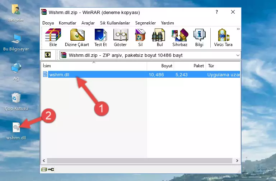
Task: Select the Bu Bilgisayar desktop icon
Action: 16,42
